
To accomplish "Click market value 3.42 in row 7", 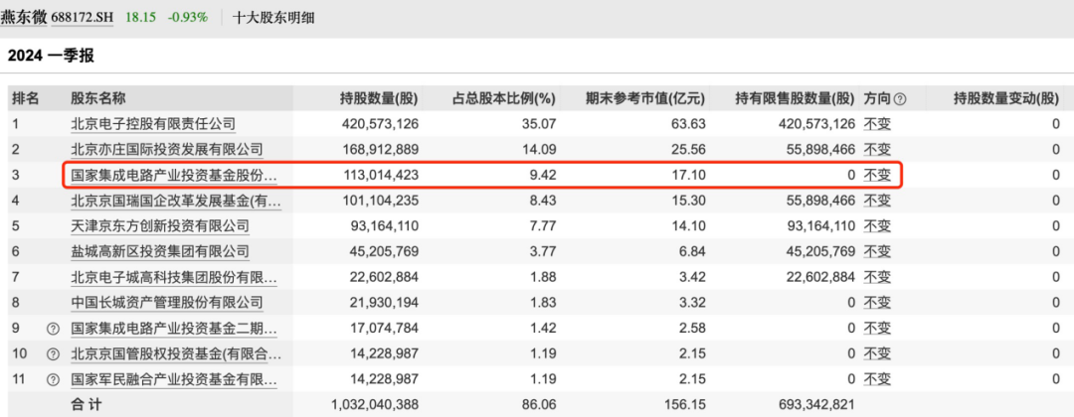I will tap(694, 278).
